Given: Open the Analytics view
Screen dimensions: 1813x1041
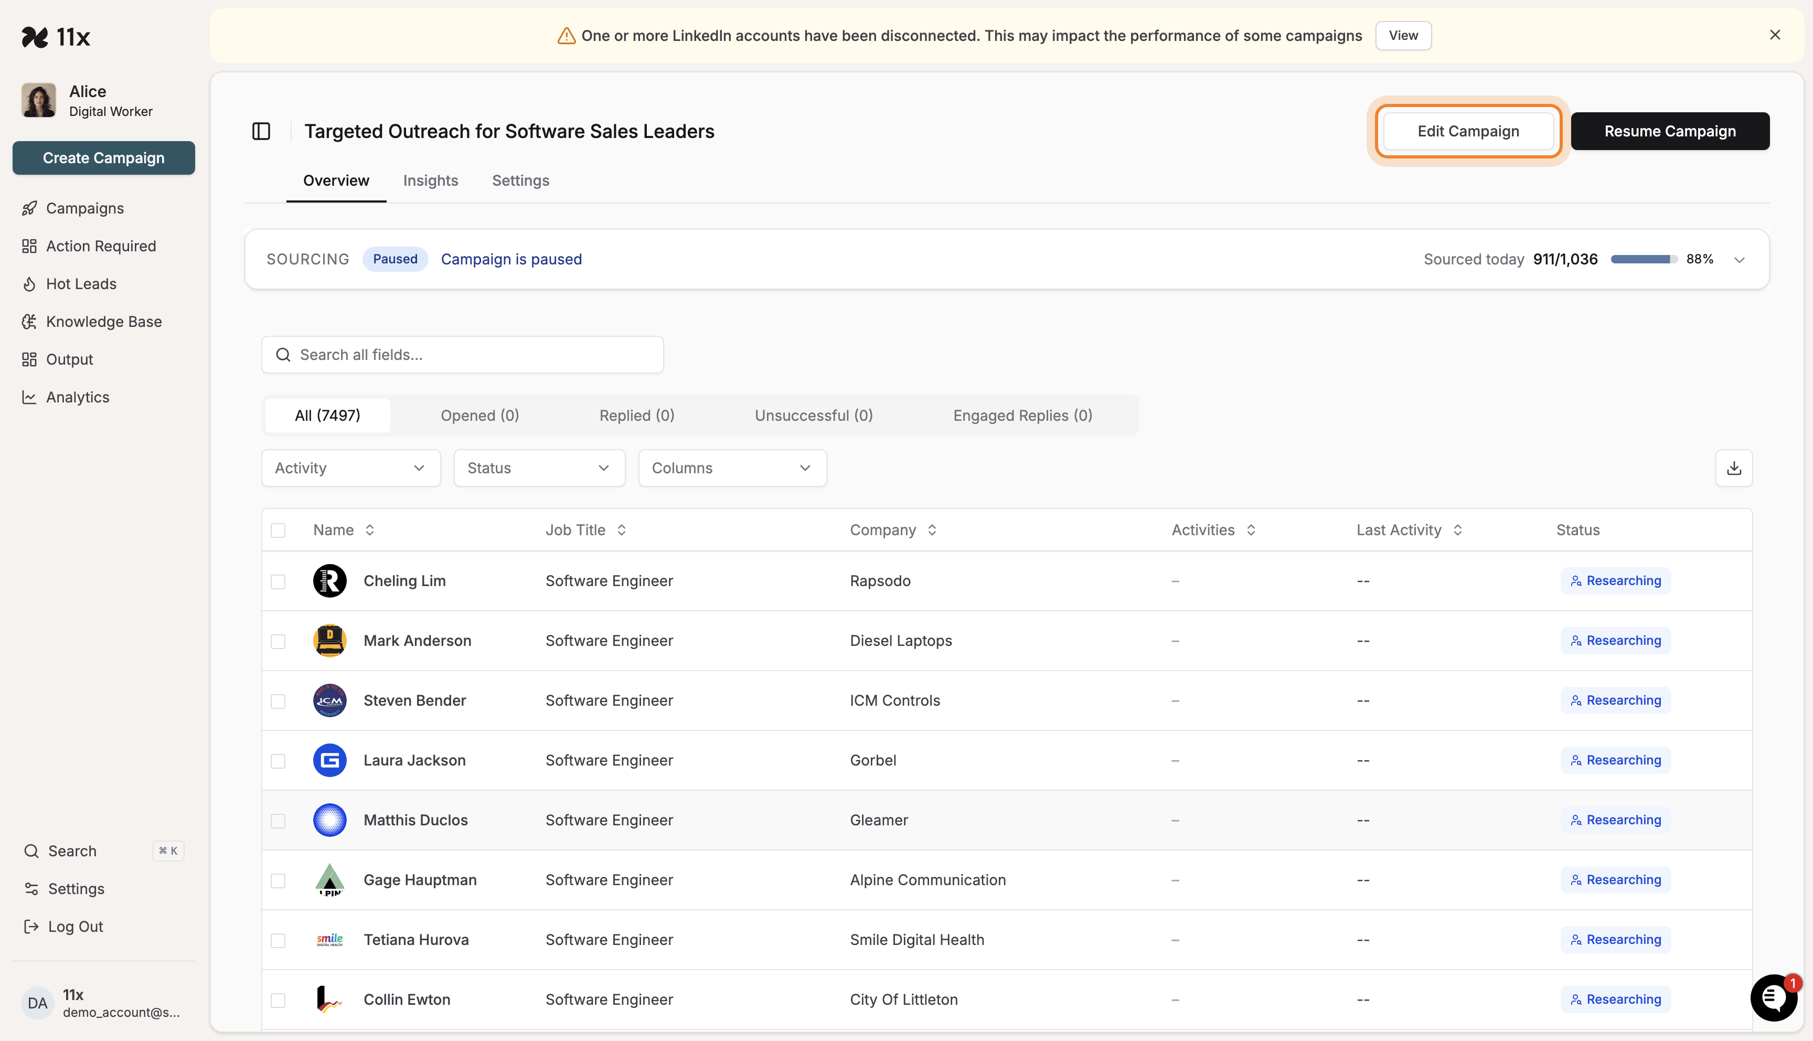Looking at the screenshot, I should [77, 397].
